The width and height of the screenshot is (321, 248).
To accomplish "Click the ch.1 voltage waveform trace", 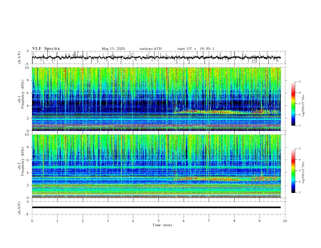I will 156,58.
